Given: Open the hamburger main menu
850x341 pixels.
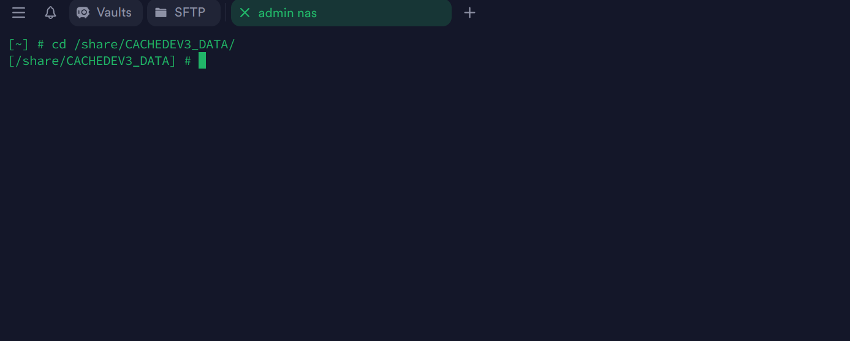Looking at the screenshot, I should [x=18, y=12].
